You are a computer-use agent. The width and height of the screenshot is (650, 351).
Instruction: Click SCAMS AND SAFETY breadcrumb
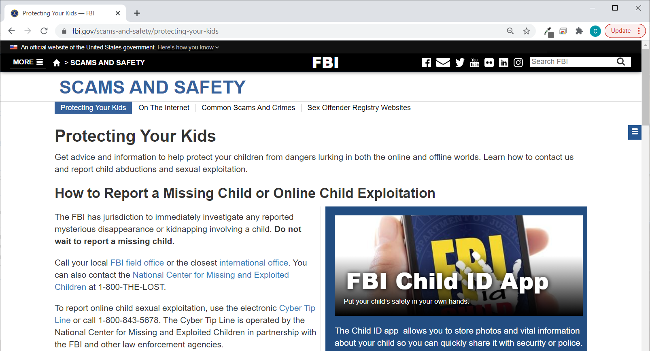(x=108, y=63)
